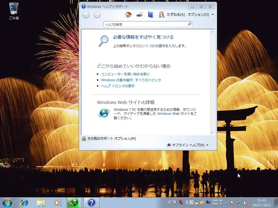Viewport: 278px width, 208px height.
Task: Open the Windows Start orb
Action: point(7,203)
